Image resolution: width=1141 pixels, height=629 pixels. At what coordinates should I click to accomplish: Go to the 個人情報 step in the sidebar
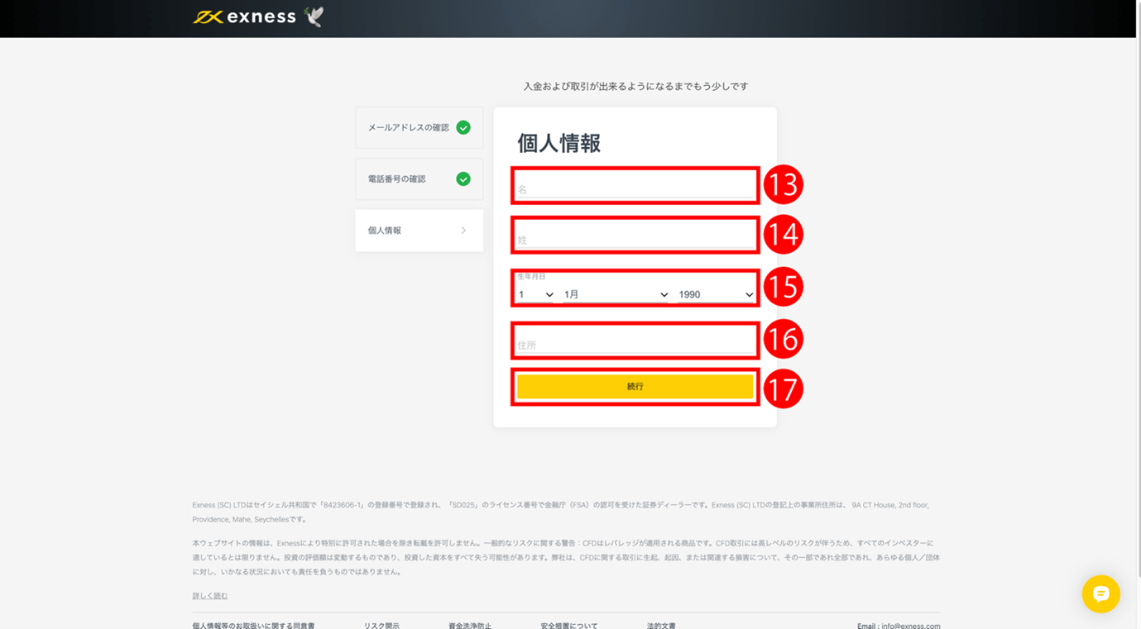(386, 231)
